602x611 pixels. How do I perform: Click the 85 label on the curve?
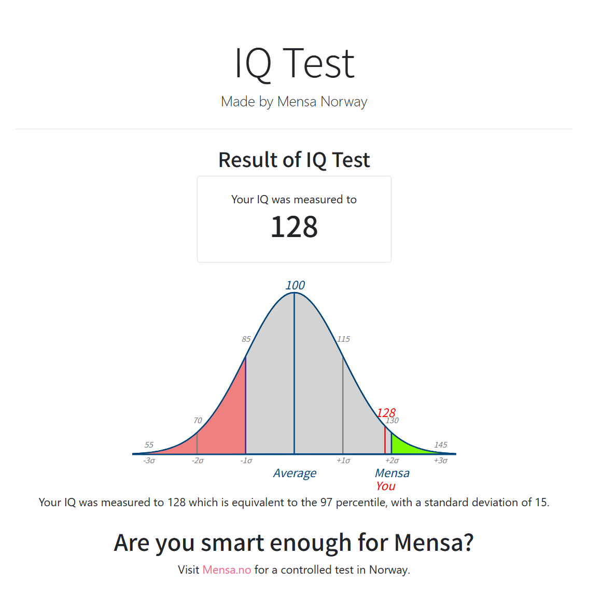point(246,339)
